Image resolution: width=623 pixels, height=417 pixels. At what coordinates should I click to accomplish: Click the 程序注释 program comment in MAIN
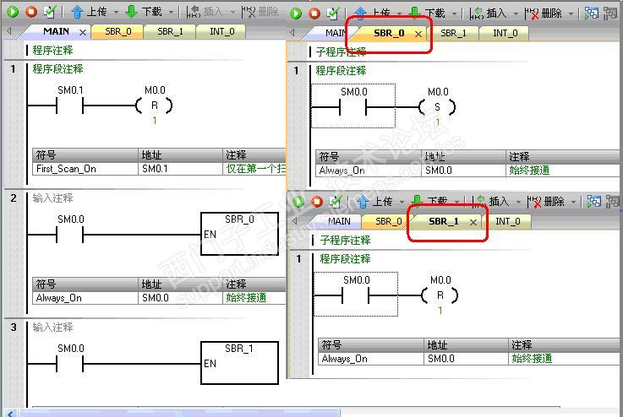pyautogui.click(x=52, y=51)
